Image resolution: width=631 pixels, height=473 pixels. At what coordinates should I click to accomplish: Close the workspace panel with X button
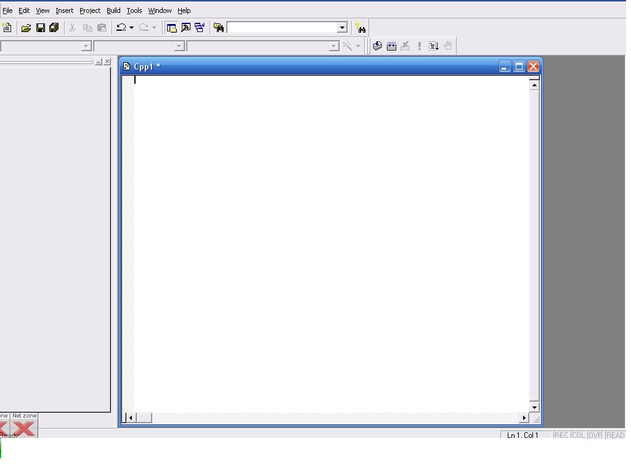click(107, 62)
